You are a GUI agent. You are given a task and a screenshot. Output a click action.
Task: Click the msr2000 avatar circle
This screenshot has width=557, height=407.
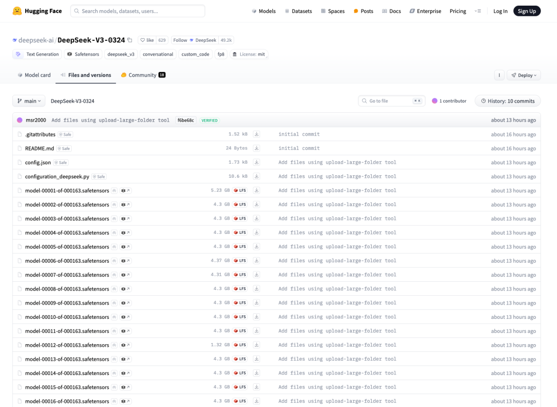pyautogui.click(x=20, y=120)
